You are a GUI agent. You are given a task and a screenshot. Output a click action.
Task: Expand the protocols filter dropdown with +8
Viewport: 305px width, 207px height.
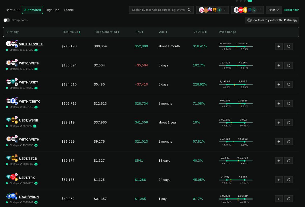click(x=212, y=10)
